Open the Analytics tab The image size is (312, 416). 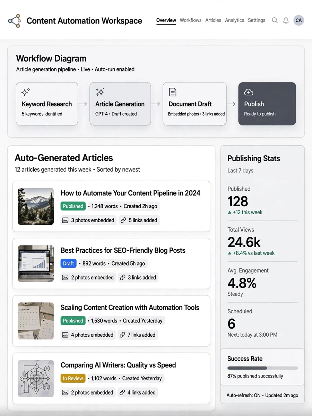234,20
